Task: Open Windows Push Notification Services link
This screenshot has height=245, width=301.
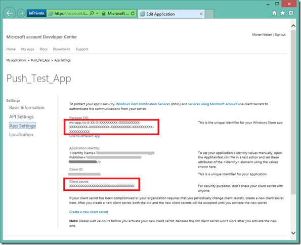Action: click(x=143, y=104)
